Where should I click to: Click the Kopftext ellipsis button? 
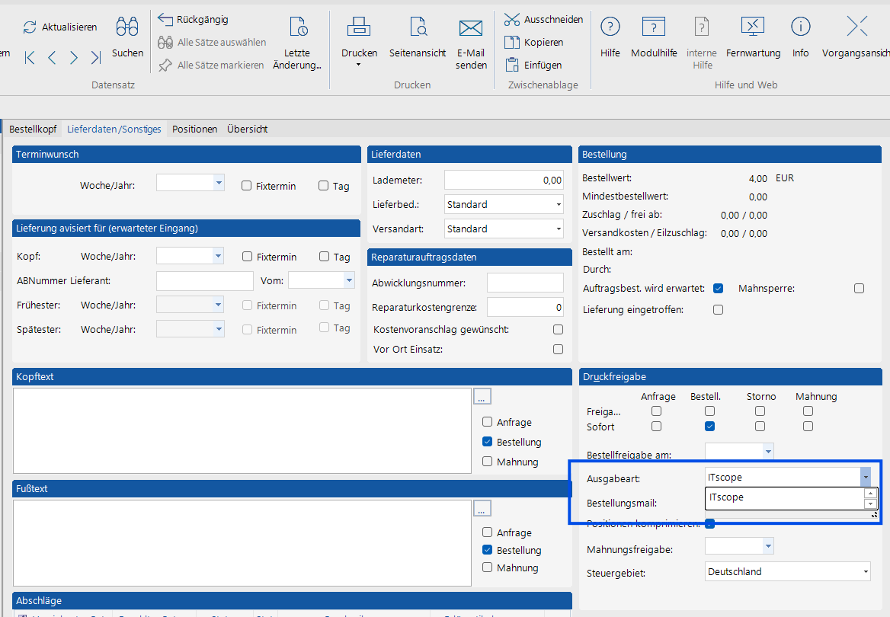pos(482,396)
